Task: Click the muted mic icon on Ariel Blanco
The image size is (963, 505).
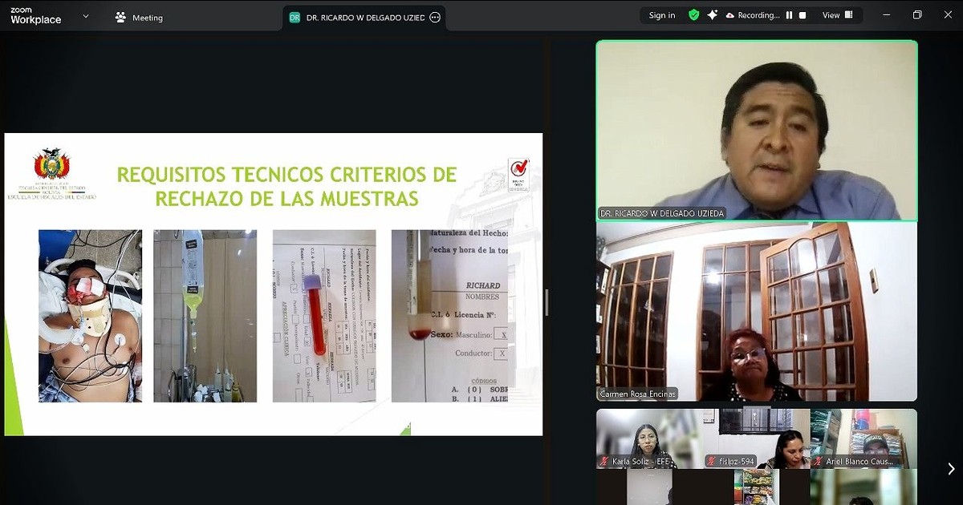Action: pos(818,462)
